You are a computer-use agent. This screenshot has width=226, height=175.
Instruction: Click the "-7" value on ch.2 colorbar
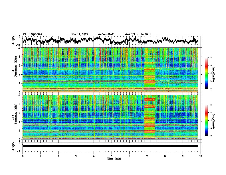pyautogui.click(x=210, y=136)
